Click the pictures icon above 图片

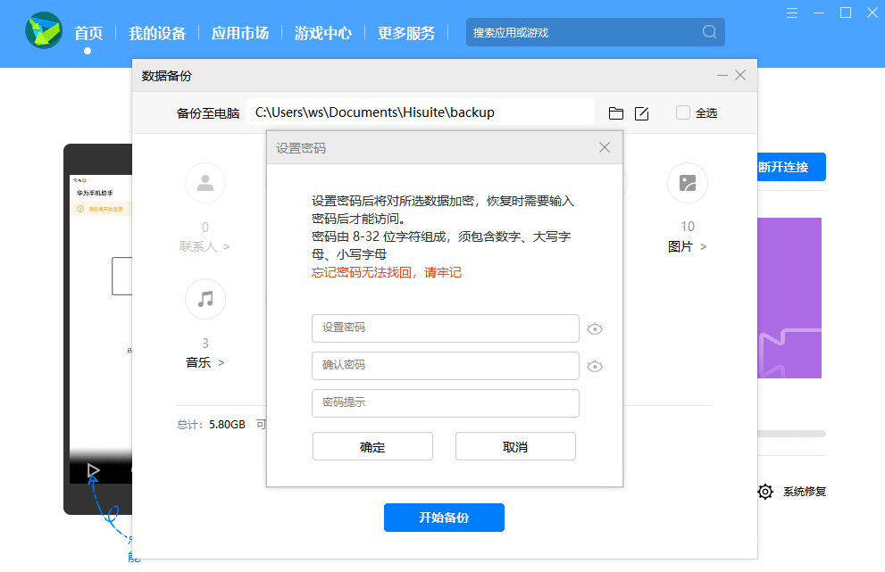coord(687,183)
